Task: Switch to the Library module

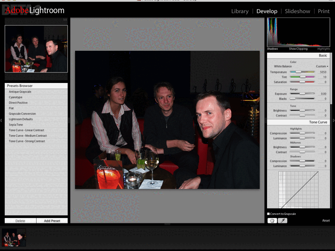Action: point(240,11)
